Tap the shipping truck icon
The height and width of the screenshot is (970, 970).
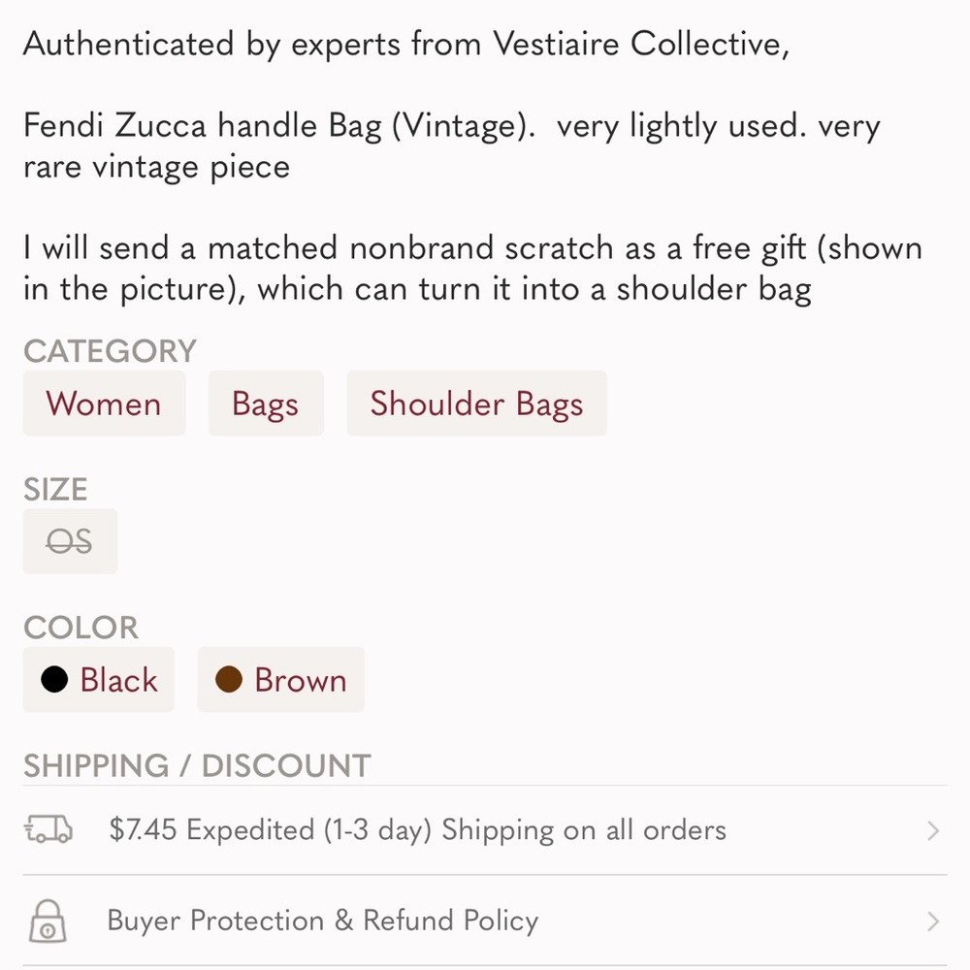pos(48,830)
